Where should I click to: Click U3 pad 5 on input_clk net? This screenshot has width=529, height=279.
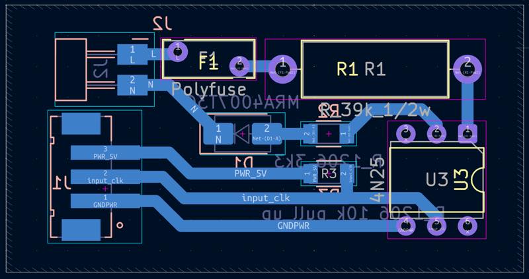coord(436,226)
